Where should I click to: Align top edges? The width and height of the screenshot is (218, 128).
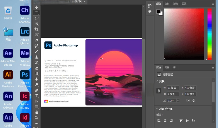(181, 120)
